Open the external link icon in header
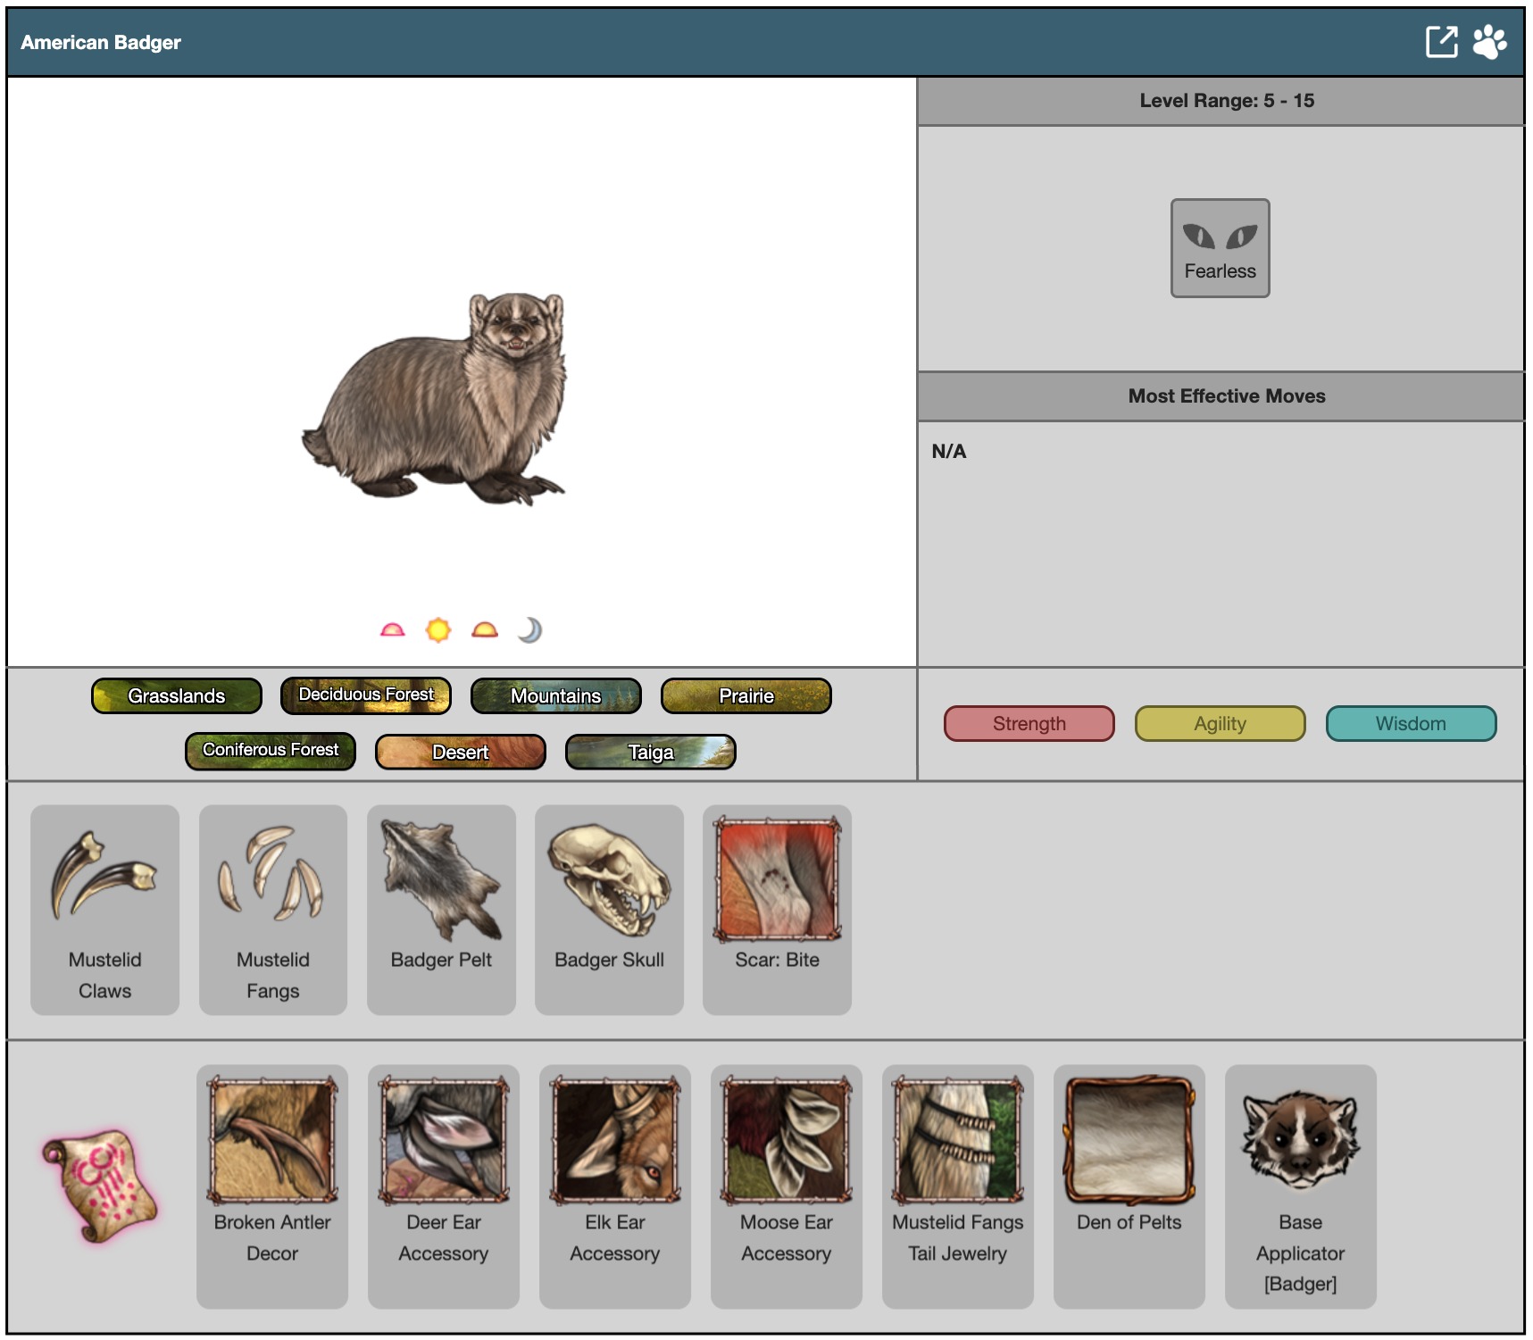 [x=1441, y=42]
